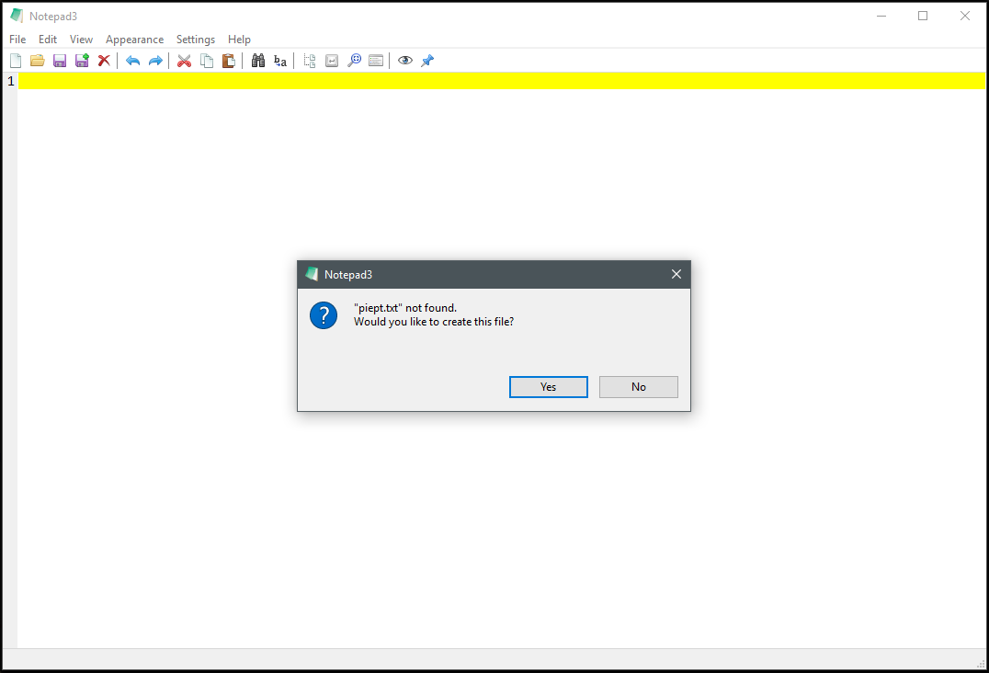Open the Help menu
Screen dimensions: 989x673
pyautogui.click(x=239, y=40)
